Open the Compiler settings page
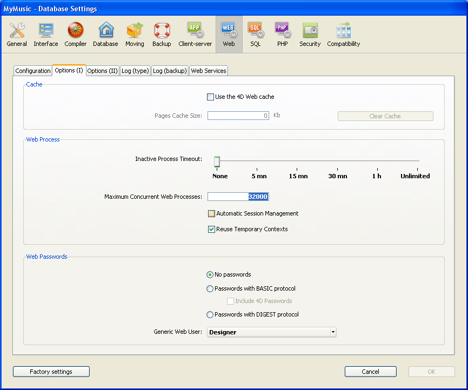The width and height of the screenshot is (468, 390). (76, 35)
